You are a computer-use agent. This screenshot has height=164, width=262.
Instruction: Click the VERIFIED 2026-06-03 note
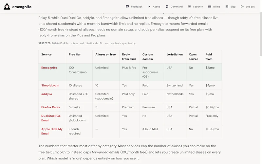(87, 43)
